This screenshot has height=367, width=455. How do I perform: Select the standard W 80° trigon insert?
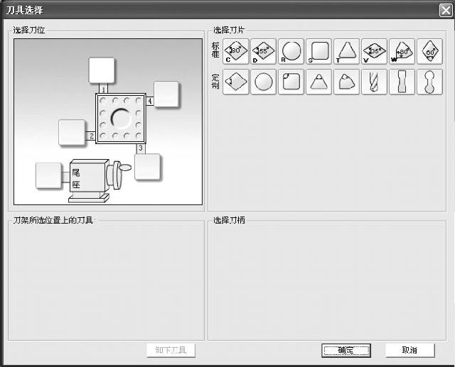click(x=402, y=51)
